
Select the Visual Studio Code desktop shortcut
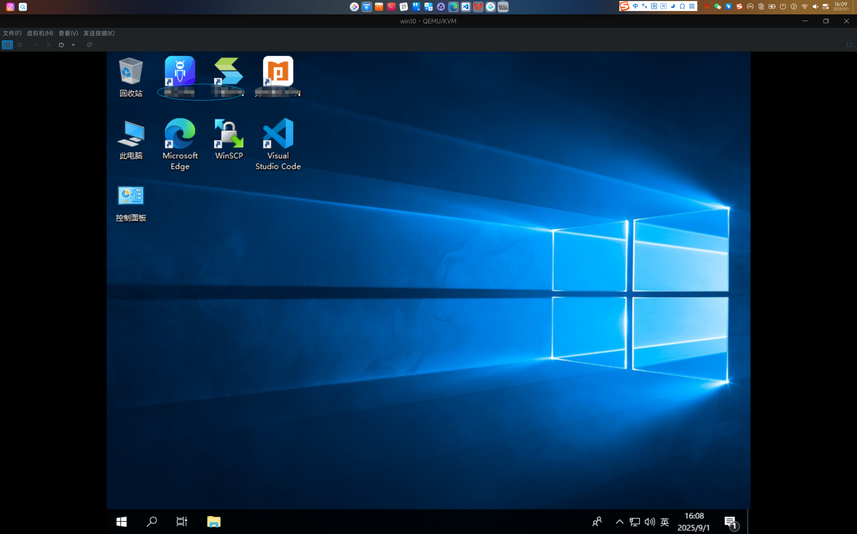278,145
